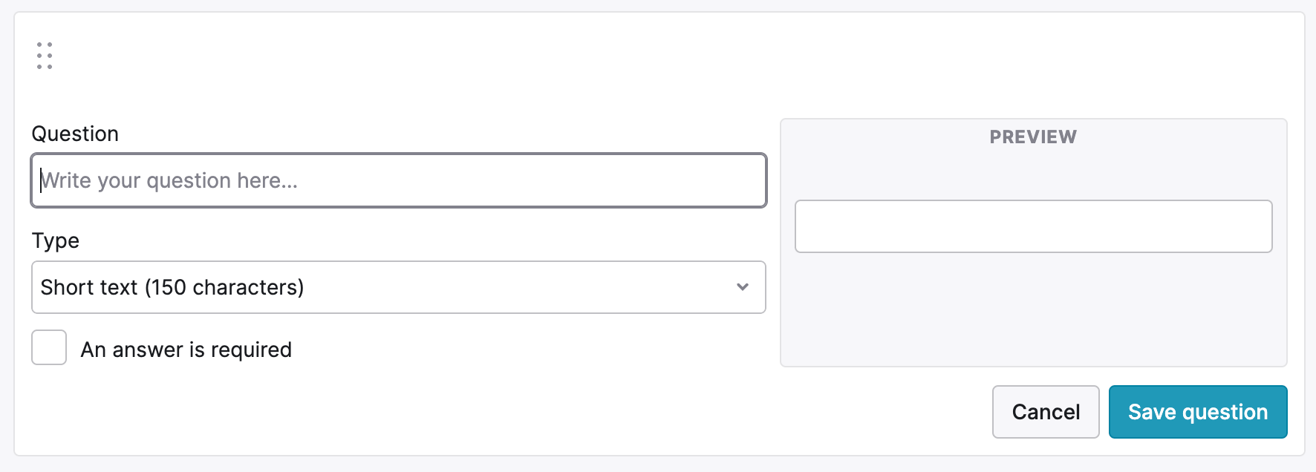1316x472 pixels.
Task: Open the Type dropdown menu
Action: click(398, 287)
